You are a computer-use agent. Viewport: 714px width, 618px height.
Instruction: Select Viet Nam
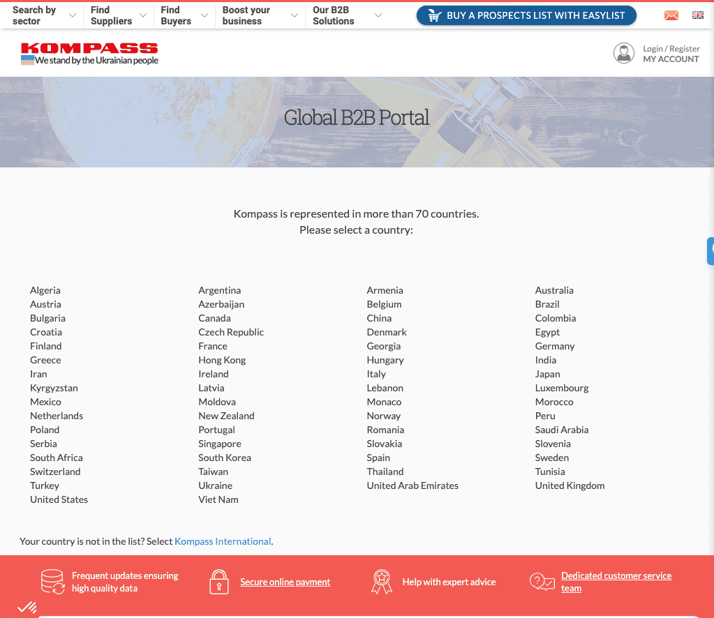pyautogui.click(x=218, y=499)
